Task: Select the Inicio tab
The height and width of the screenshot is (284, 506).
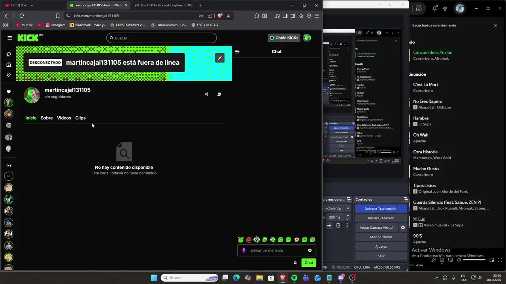Action: coord(31,118)
